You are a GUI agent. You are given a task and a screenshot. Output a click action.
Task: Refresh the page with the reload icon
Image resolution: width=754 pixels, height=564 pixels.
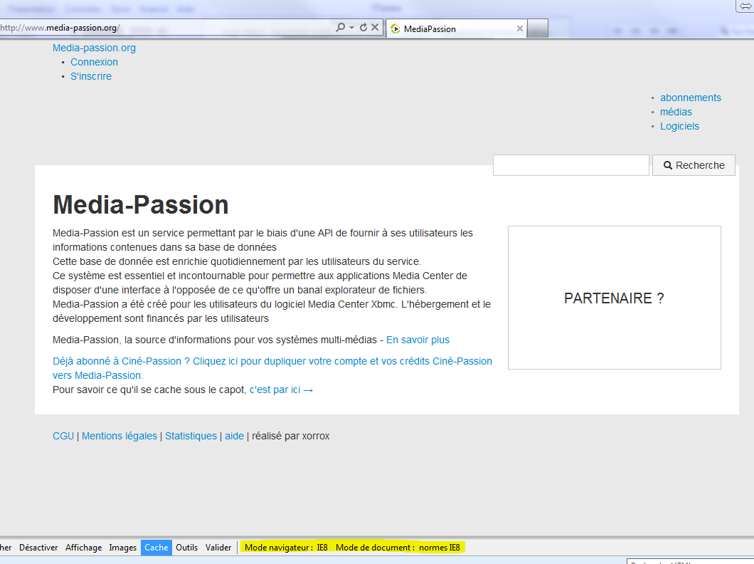pyautogui.click(x=363, y=28)
